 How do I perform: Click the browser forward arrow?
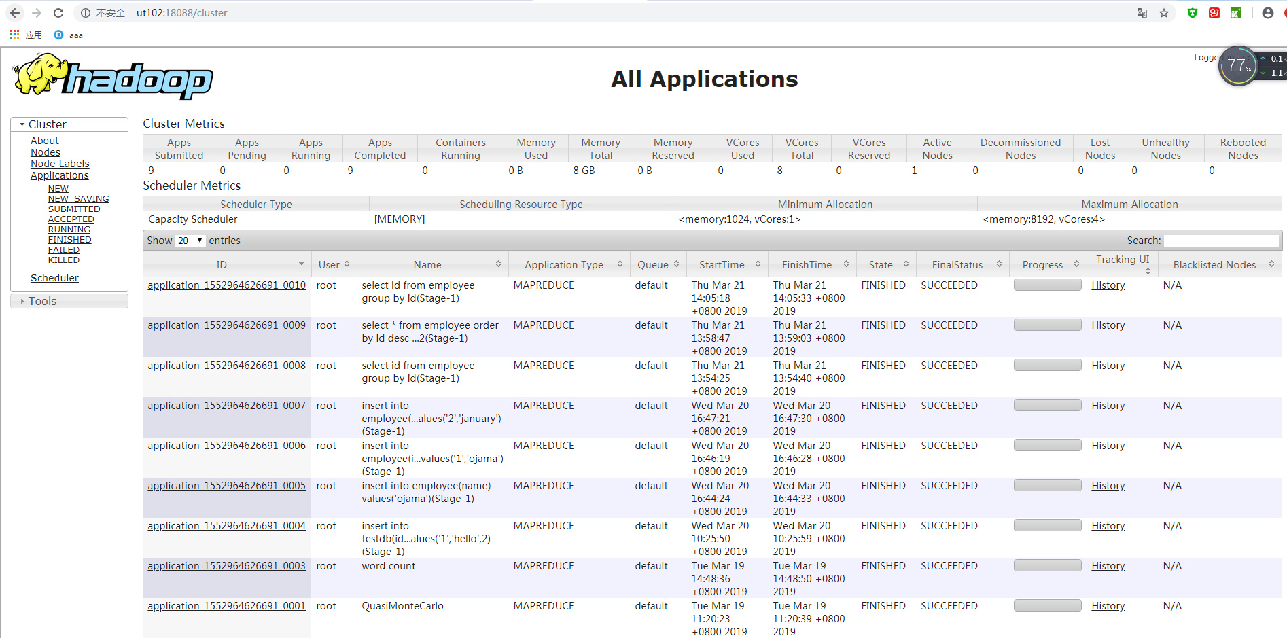pos(37,13)
